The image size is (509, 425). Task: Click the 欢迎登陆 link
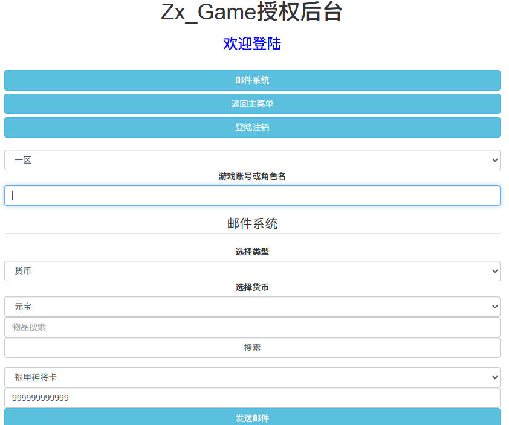(x=251, y=43)
